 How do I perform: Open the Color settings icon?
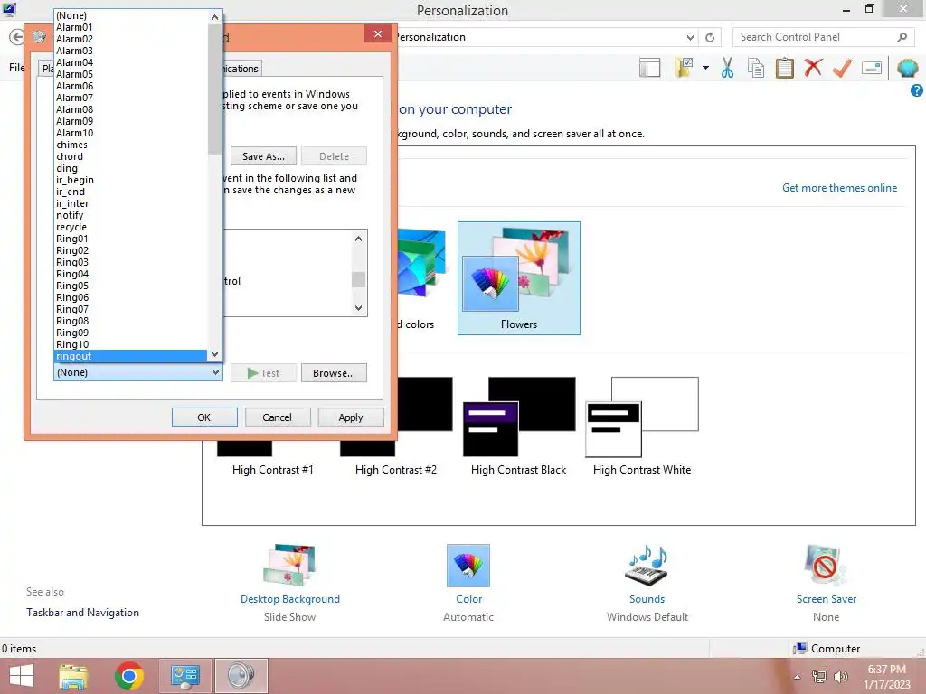pos(468,566)
